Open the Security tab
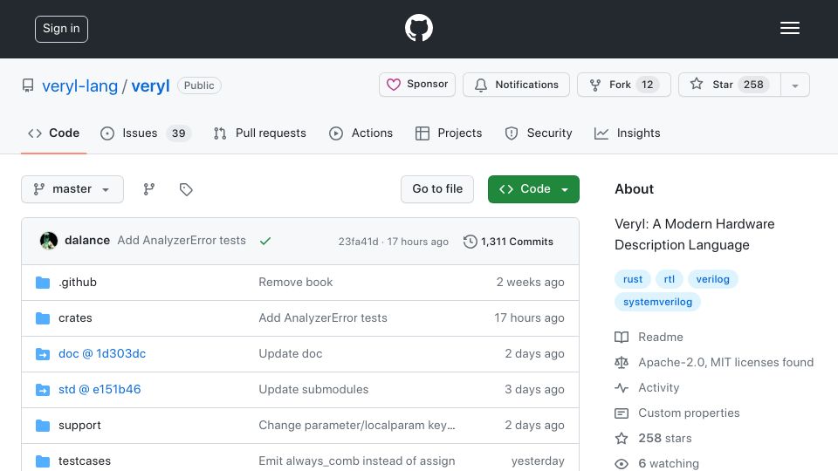The width and height of the screenshot is (838, 471). click(x=539, y=133)
